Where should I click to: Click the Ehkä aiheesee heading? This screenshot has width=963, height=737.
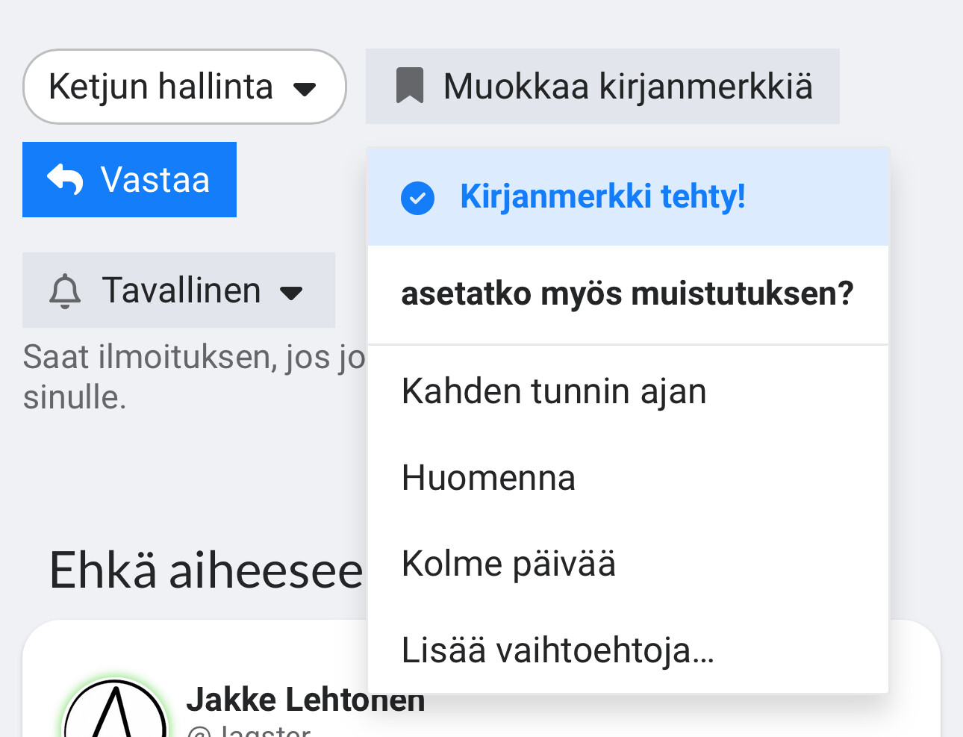(206, 570)
